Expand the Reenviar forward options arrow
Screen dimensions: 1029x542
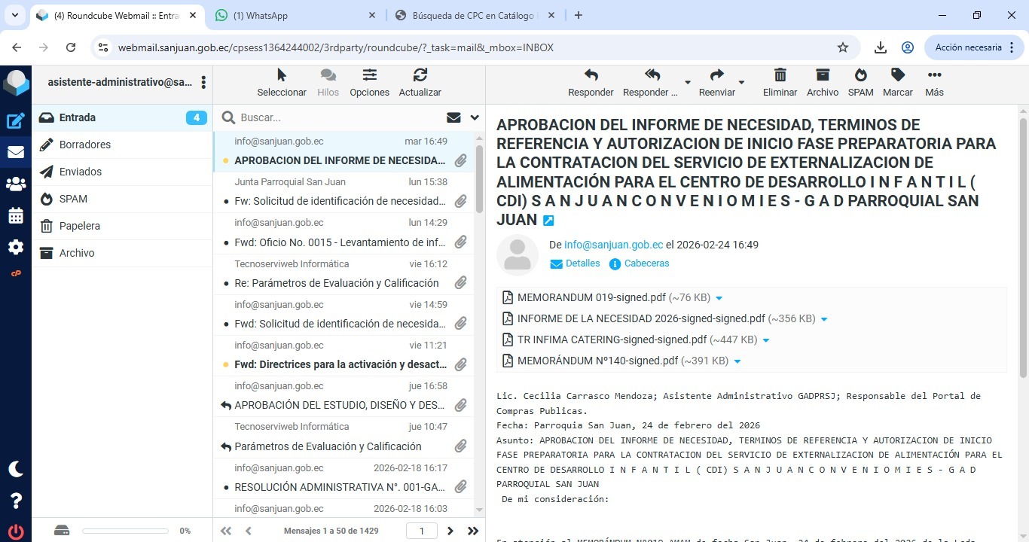coord(741,82)
